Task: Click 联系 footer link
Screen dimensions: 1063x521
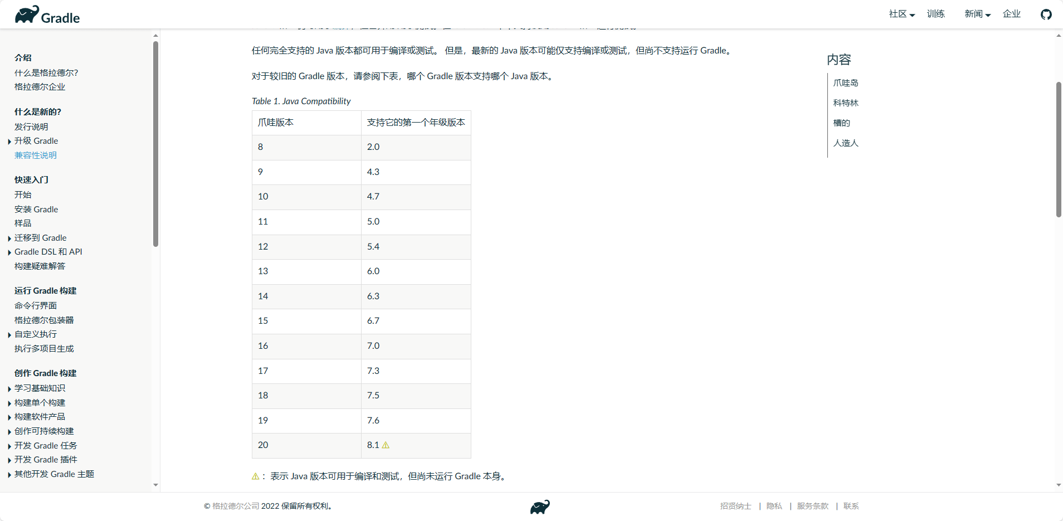Action: [851, 507]
